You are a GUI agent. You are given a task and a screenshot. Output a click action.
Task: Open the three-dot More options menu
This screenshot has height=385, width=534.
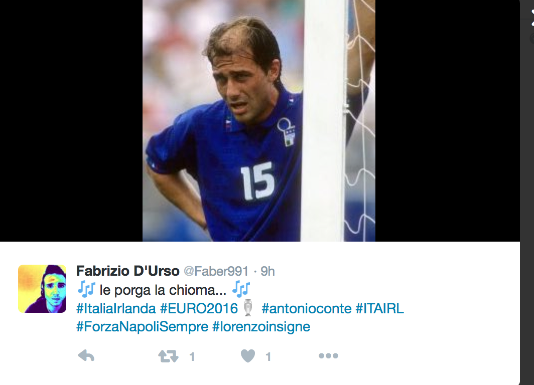[328, 356]
